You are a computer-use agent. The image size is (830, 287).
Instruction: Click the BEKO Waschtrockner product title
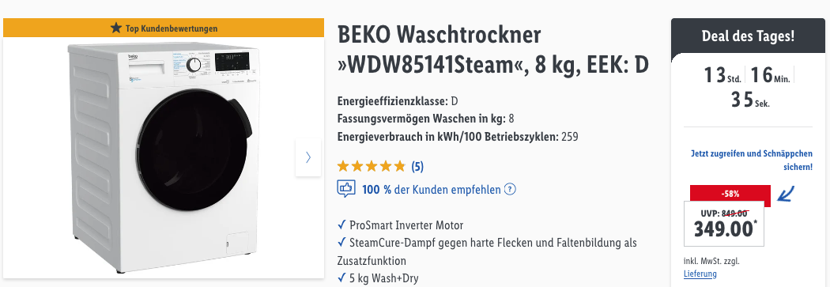coord(492,51)
